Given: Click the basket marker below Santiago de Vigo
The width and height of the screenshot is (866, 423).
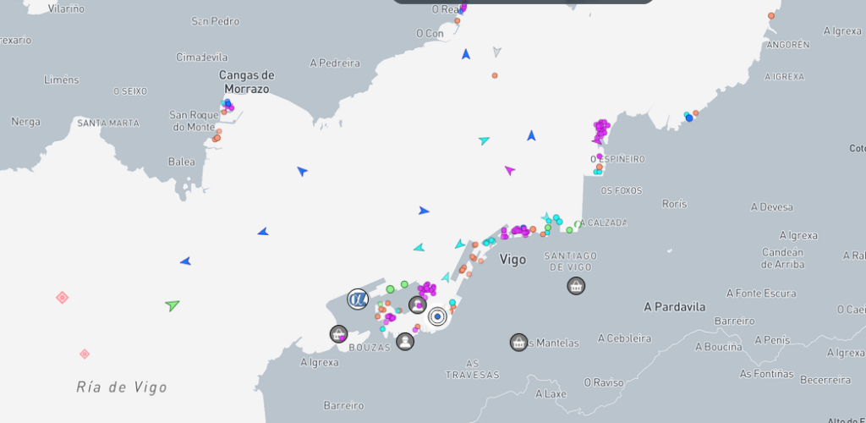Looking at the screenshot, I should (576, 285).
